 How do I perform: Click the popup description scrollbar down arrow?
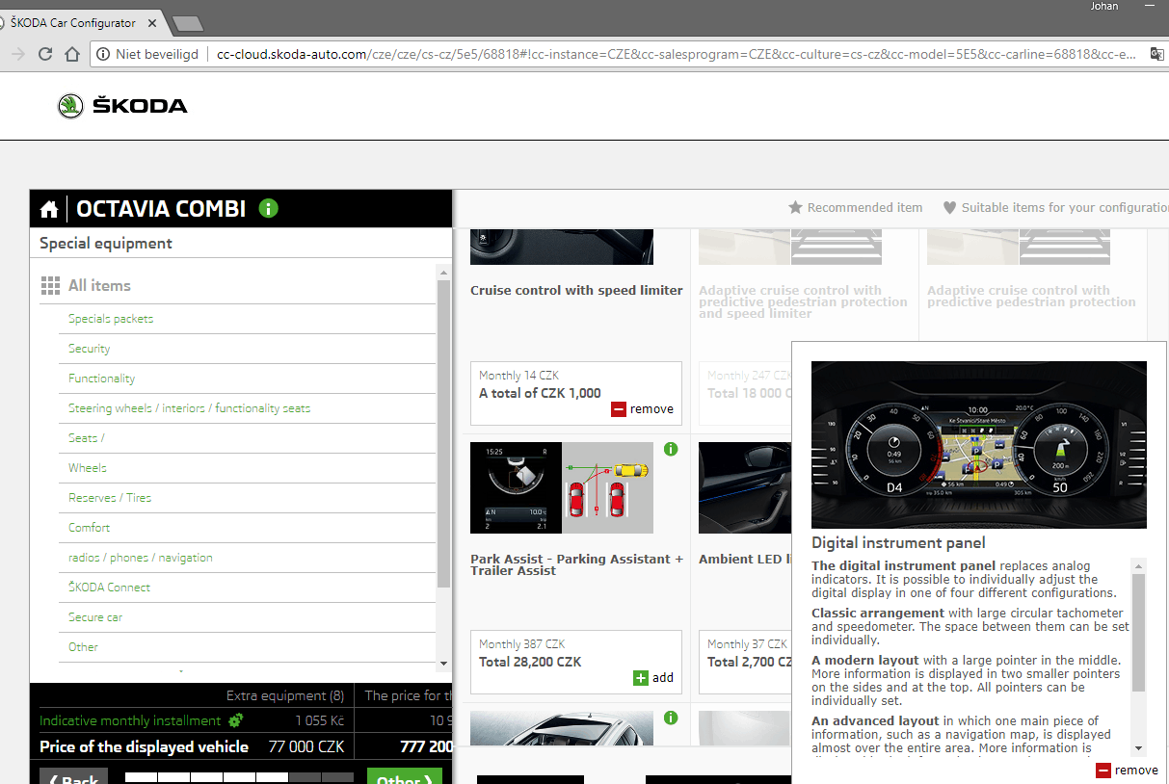(x=1138, y=747)
